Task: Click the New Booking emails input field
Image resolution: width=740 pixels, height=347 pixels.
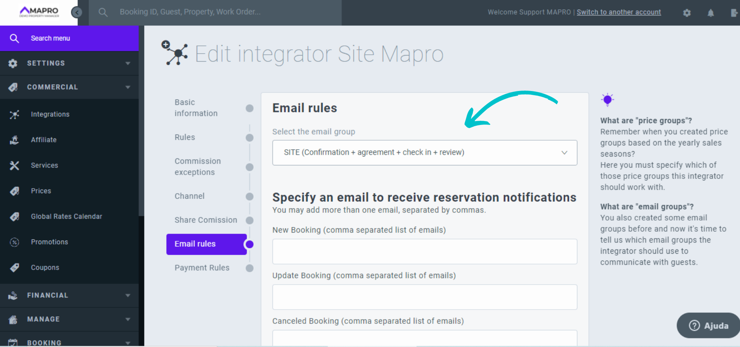Action: (424, 251)
